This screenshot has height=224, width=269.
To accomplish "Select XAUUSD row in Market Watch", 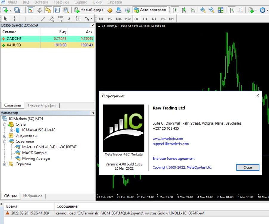I will 47,45.
